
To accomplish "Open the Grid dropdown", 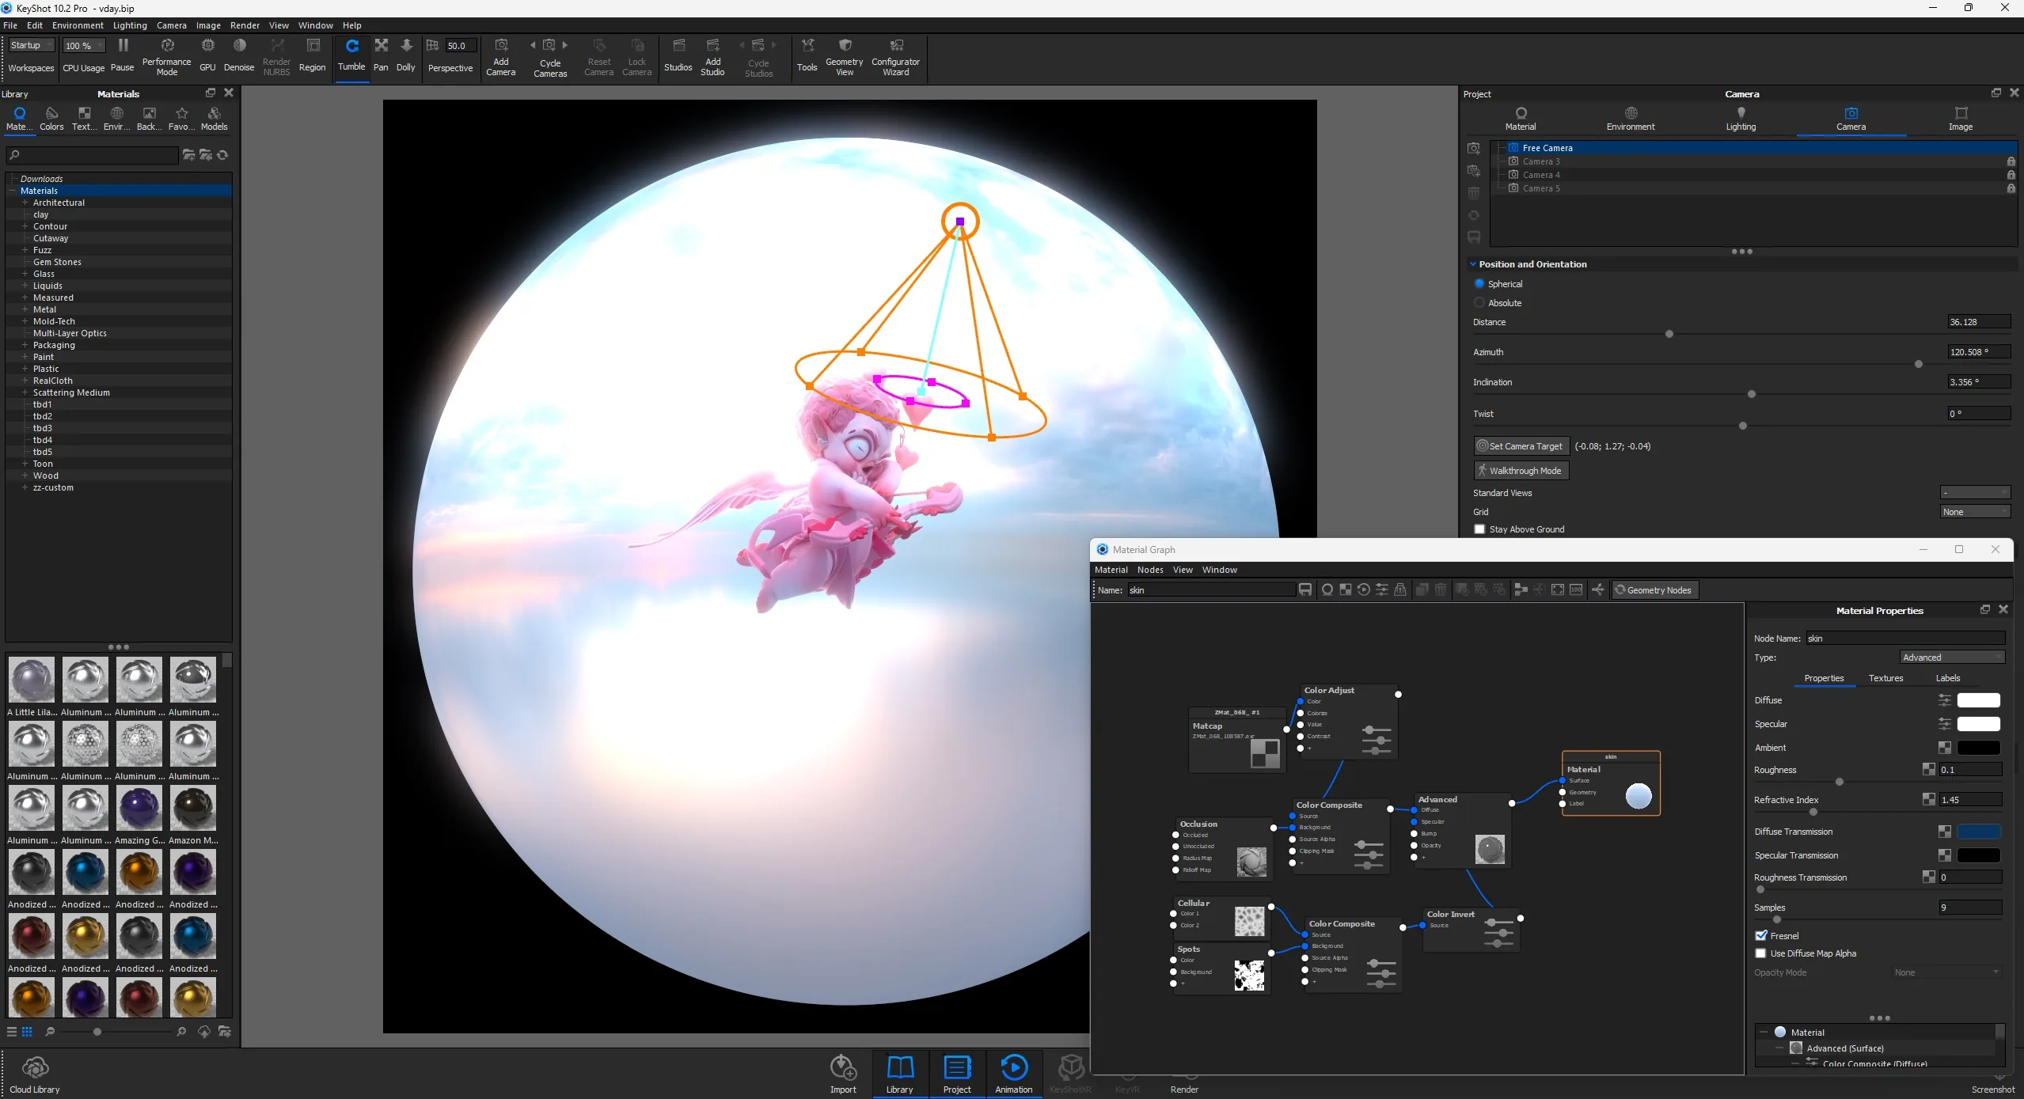I will click(1975, 512).
